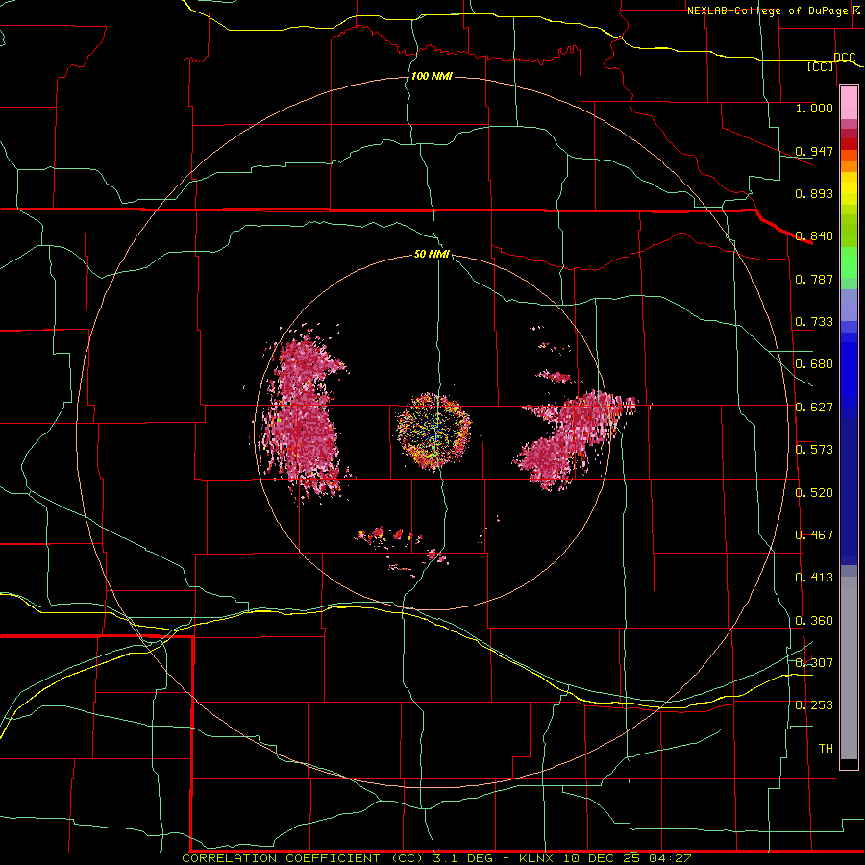Pick the red band of the color bar
The width and height of the screenshot is (865, 865).
849,144
